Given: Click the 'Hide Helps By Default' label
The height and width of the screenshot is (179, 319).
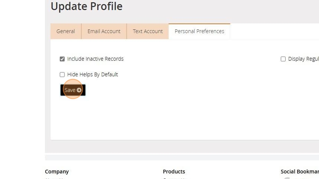Looking at the screenshot, I should pos(92,75).
